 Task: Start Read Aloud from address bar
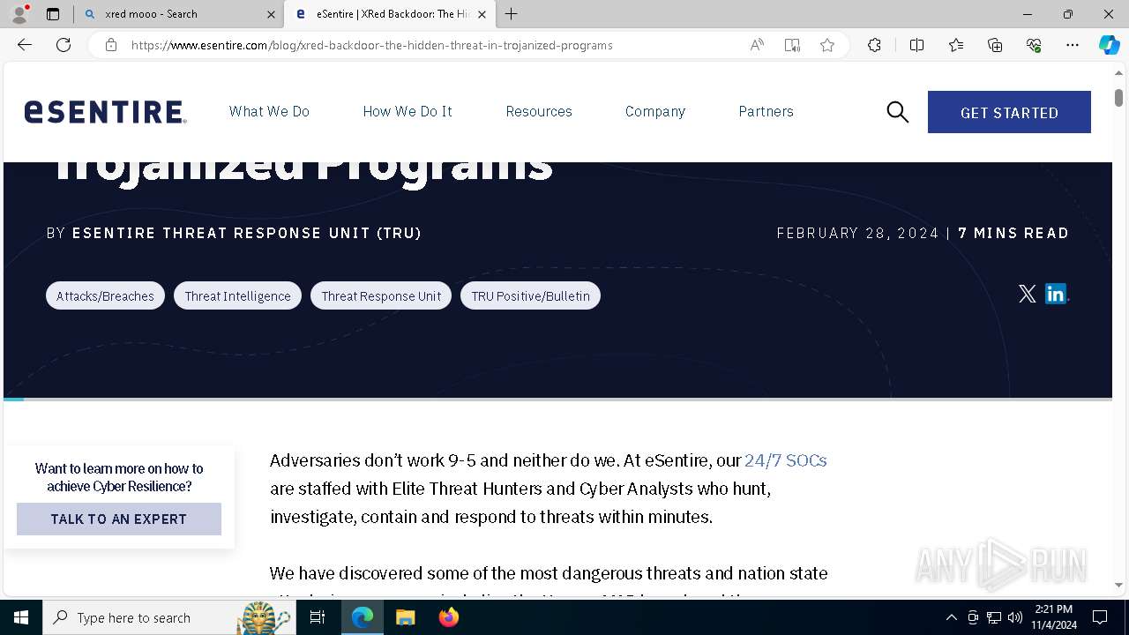point(757,45)
